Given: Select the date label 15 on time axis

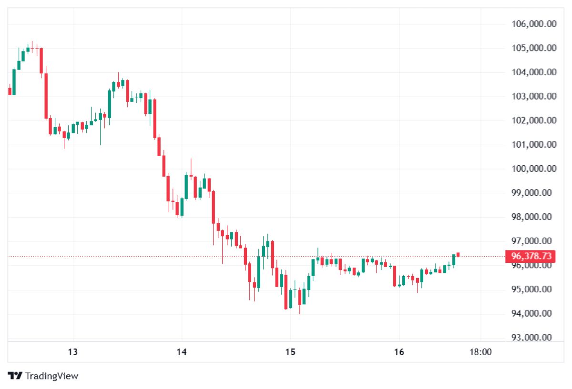Looking at the screenshot, I should tap(290, 352).
